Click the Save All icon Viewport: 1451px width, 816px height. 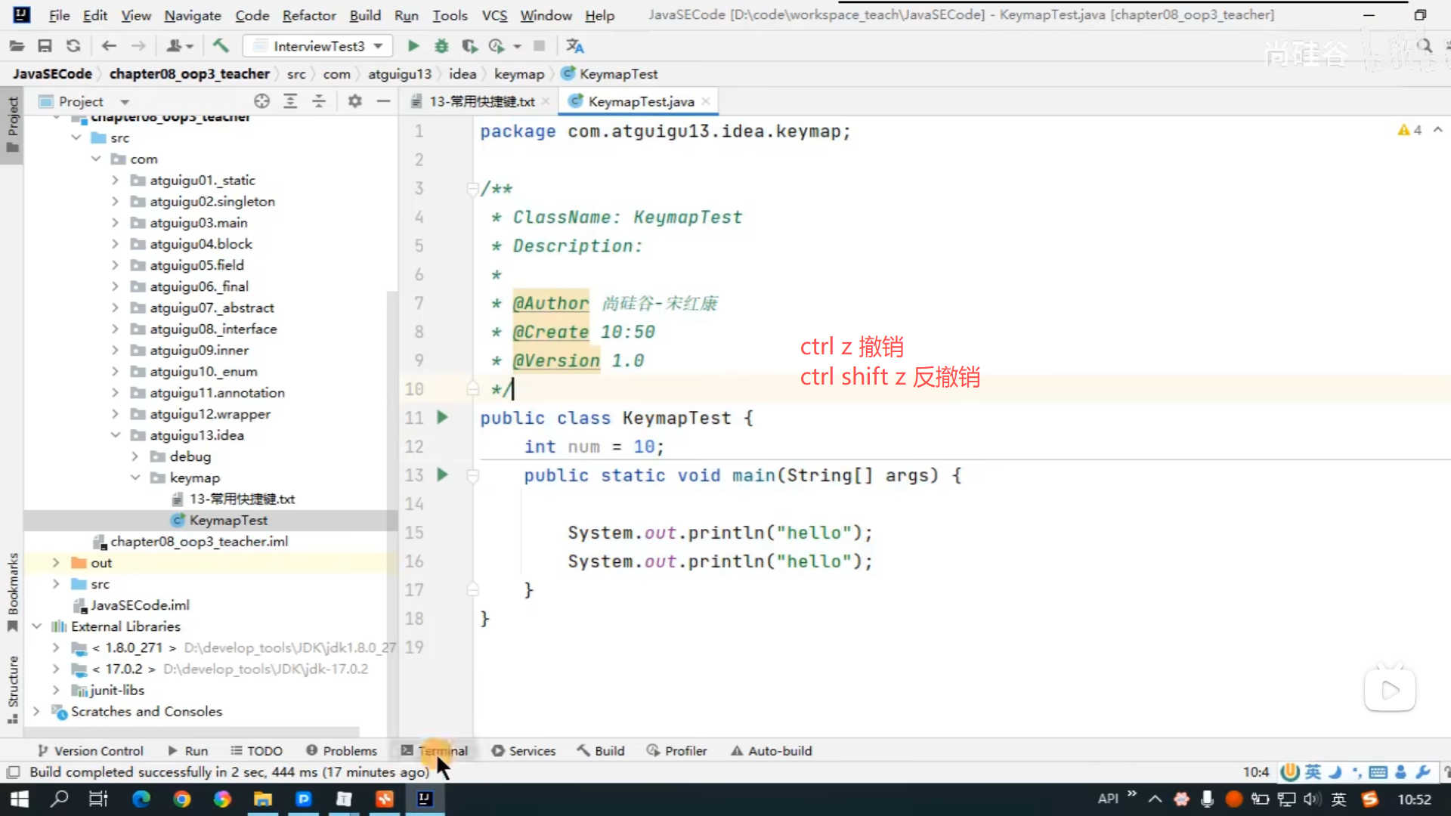[45, 46]
